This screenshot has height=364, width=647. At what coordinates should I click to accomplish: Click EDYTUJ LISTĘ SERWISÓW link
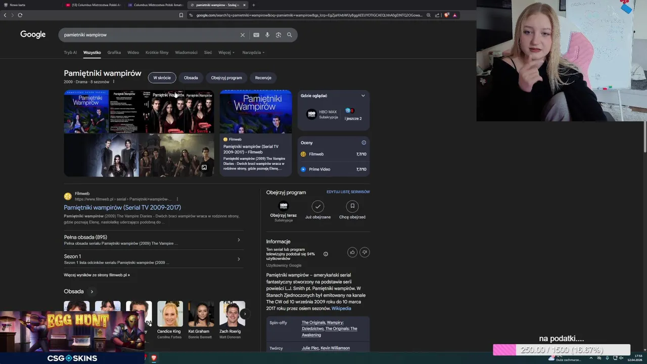pyautogui.click(x=348, y=192)
